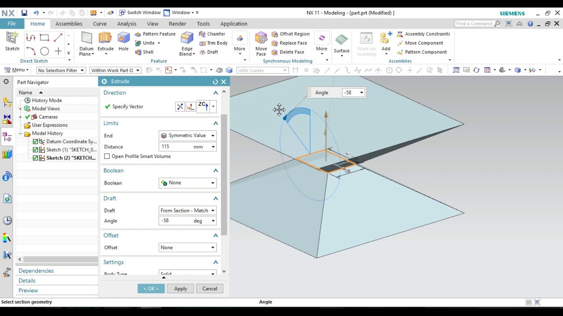The width and height of the screenshot is (563, 316).
Task: Choose the Move Component command
Action: point(420,43)
